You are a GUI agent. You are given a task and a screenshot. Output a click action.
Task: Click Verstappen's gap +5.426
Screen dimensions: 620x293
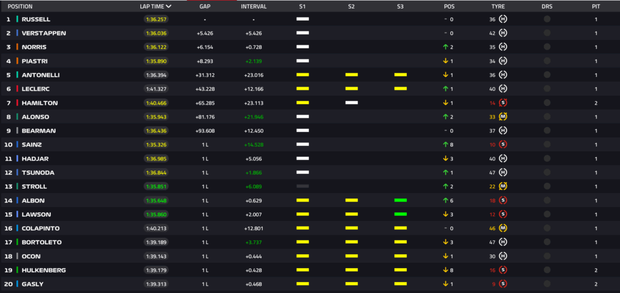tap(205, 33)
